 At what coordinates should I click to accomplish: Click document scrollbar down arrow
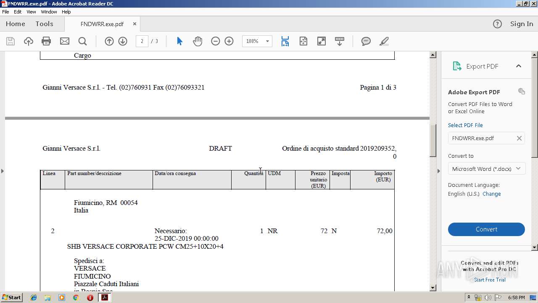click(x=433, y=288)
